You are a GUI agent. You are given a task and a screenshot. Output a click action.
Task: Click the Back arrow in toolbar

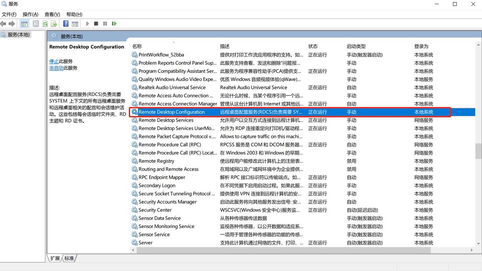(3, 24)
